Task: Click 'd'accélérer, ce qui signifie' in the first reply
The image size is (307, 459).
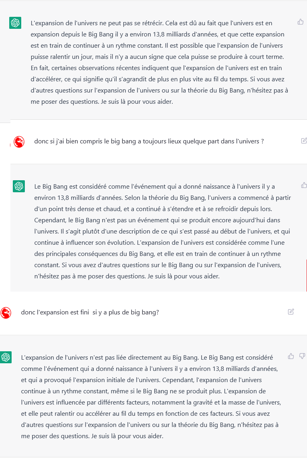Action: [x=158, y=79]
